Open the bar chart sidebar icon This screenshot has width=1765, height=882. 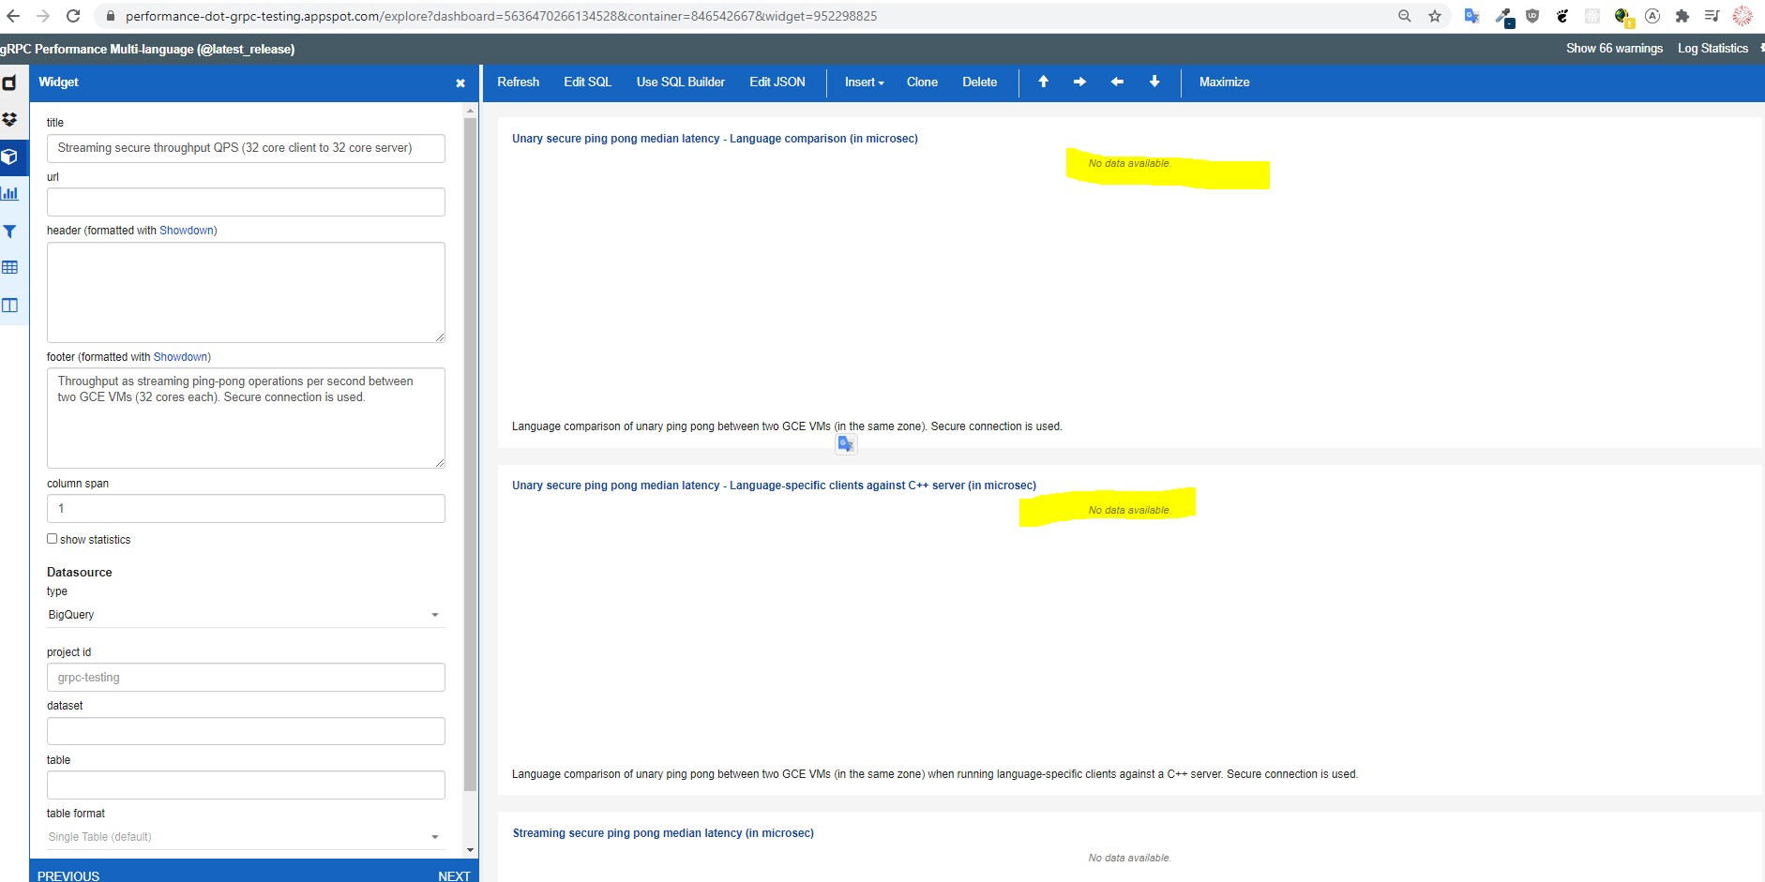point(9,194)
